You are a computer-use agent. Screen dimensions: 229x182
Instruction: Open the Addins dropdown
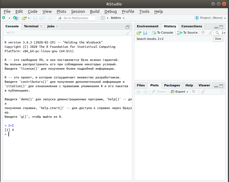pyautogui.click(x=117, y=18)
